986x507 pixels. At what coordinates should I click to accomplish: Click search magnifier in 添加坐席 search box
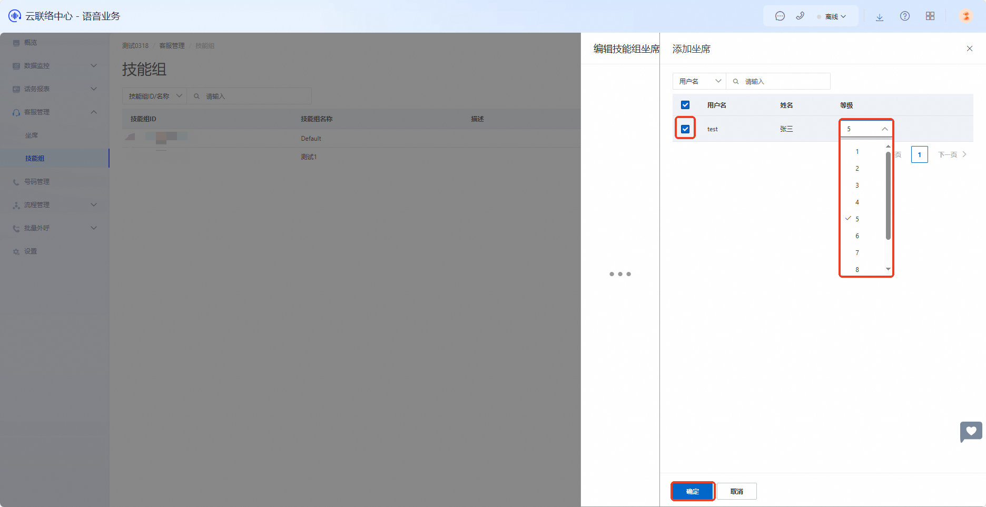tap(736, 82)
